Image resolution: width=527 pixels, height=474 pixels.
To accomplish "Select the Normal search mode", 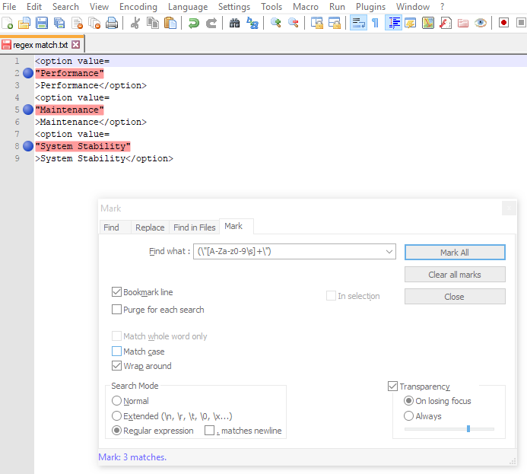I will [116, 401].
